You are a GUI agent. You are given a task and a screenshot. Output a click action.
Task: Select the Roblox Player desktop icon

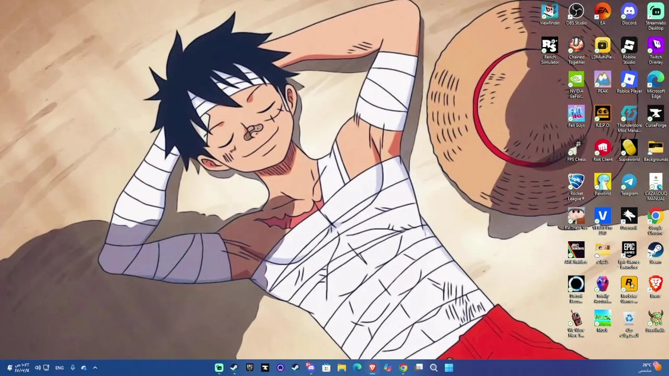(629, 83)
